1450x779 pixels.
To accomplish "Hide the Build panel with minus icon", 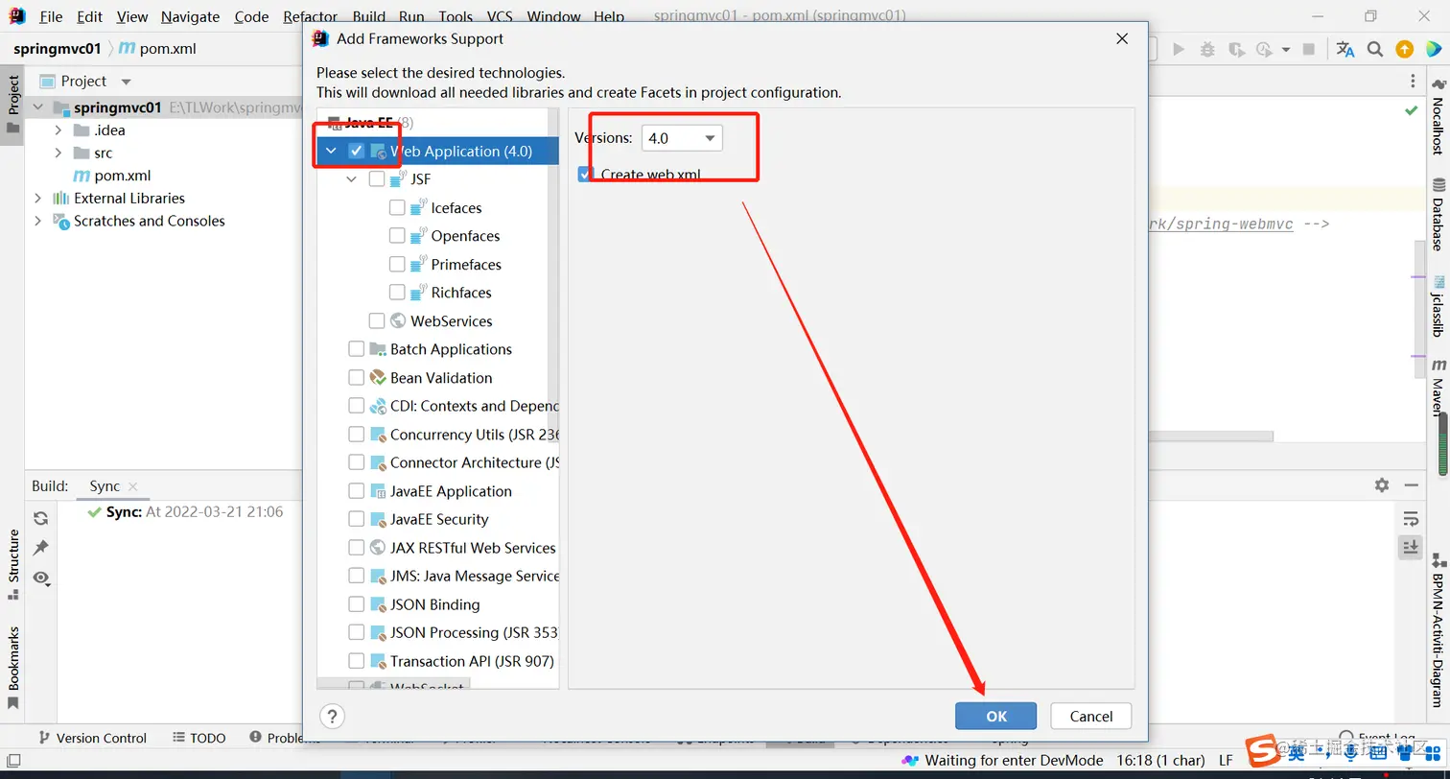I will coord(1410,485).
